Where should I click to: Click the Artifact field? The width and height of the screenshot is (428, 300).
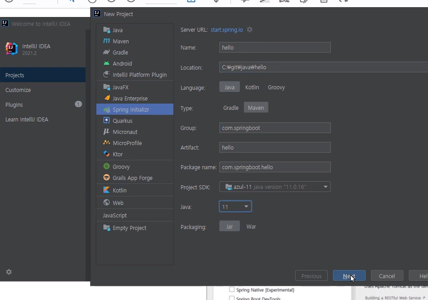(x=275, y=147)
